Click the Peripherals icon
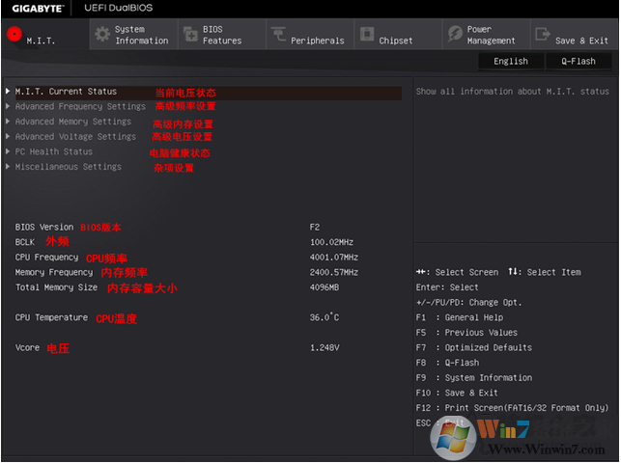The height and width of the screenshot is (463, 621). (x=278, y=34)
